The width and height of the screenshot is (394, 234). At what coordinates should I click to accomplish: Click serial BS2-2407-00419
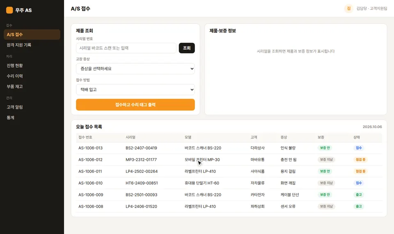141,148
